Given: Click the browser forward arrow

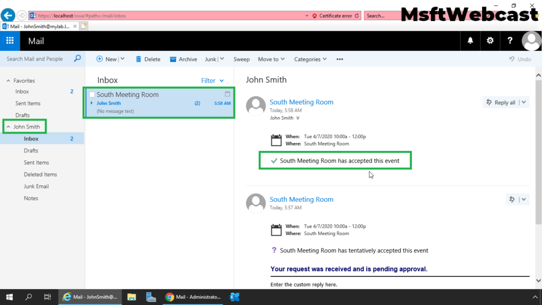Looking at the screenshot, I should 21,15.
